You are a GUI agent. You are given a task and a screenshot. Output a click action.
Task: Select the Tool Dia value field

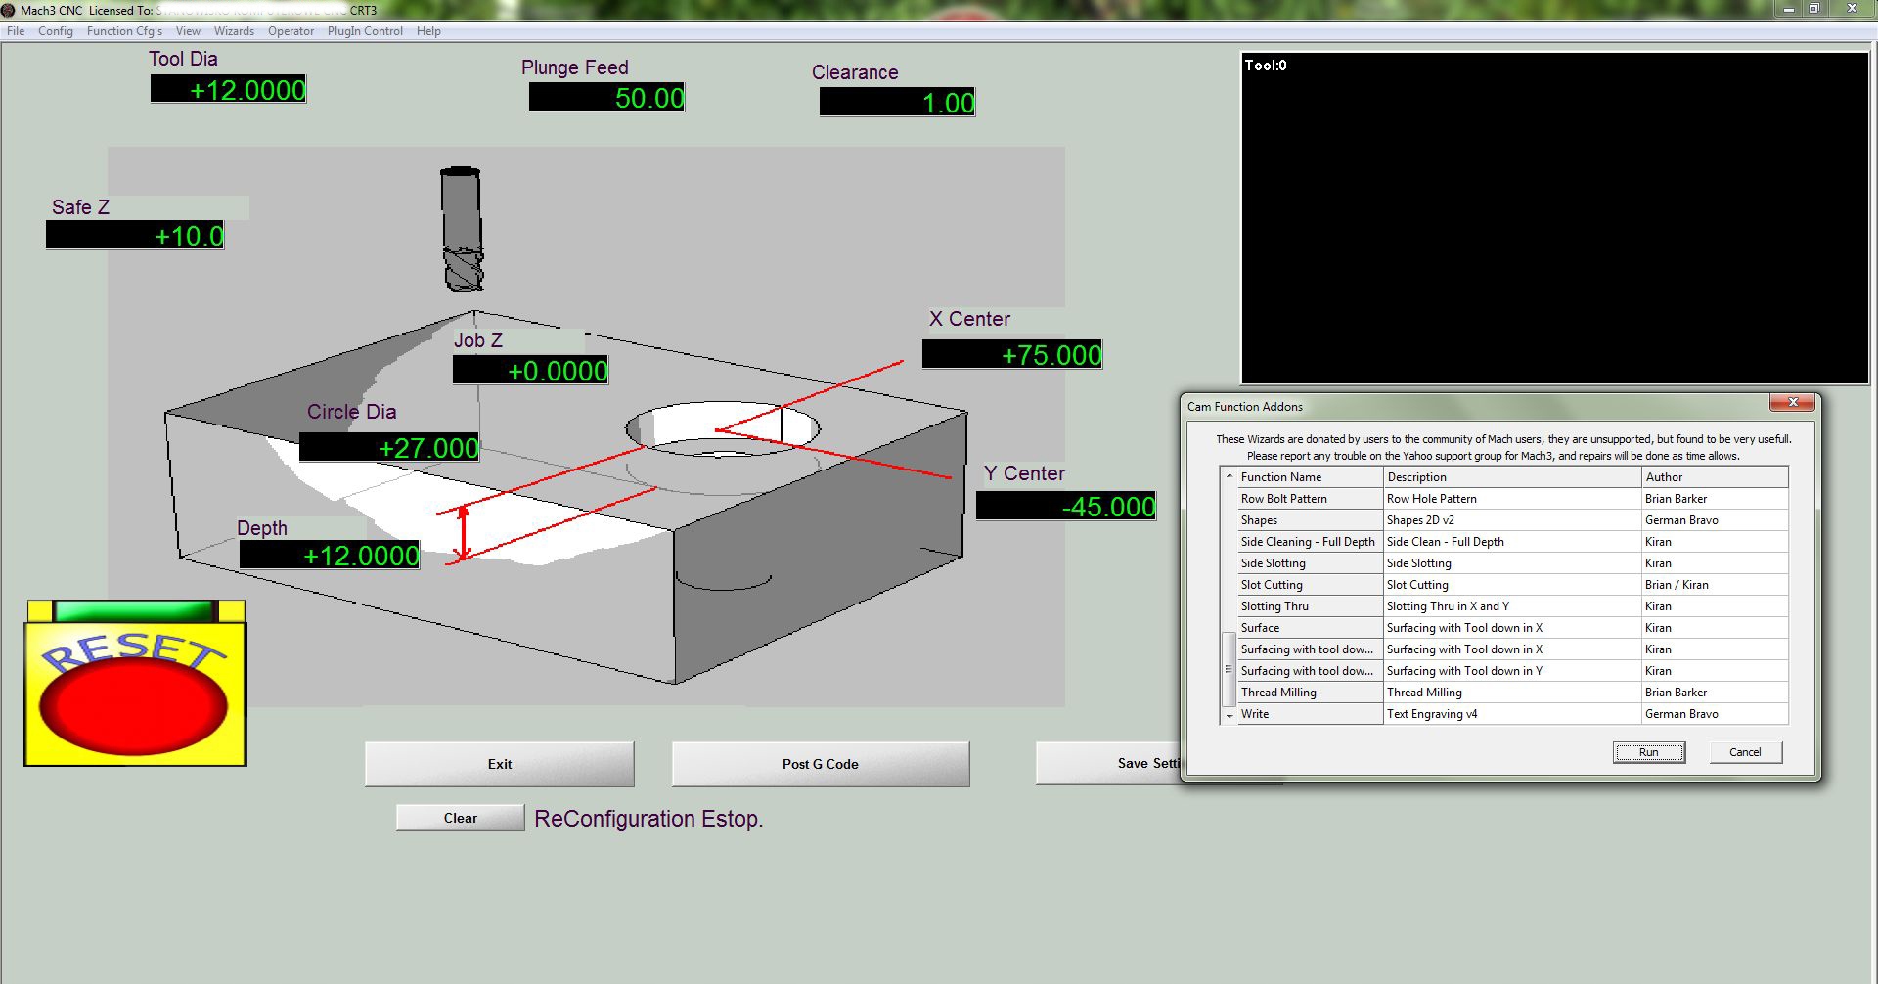point(229,90)
